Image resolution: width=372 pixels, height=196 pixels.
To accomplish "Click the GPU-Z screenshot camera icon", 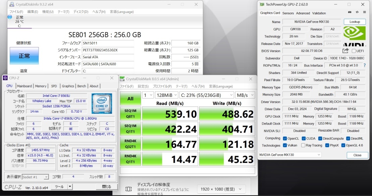I will [350, 12].
